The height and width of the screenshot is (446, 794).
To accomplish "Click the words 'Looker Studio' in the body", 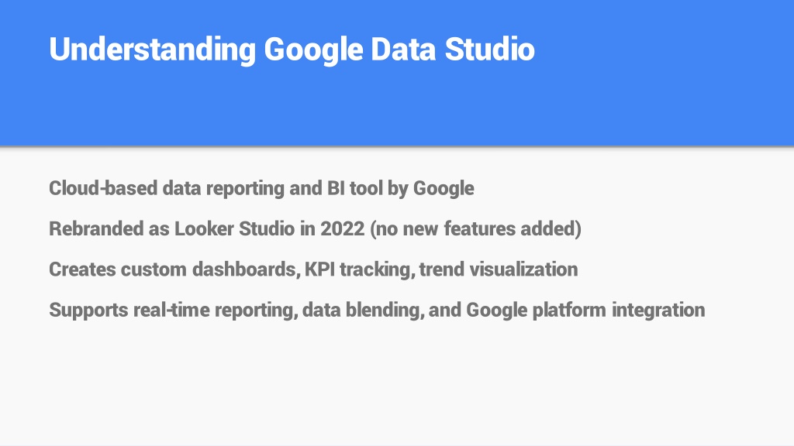I will (x=234, y=228).
